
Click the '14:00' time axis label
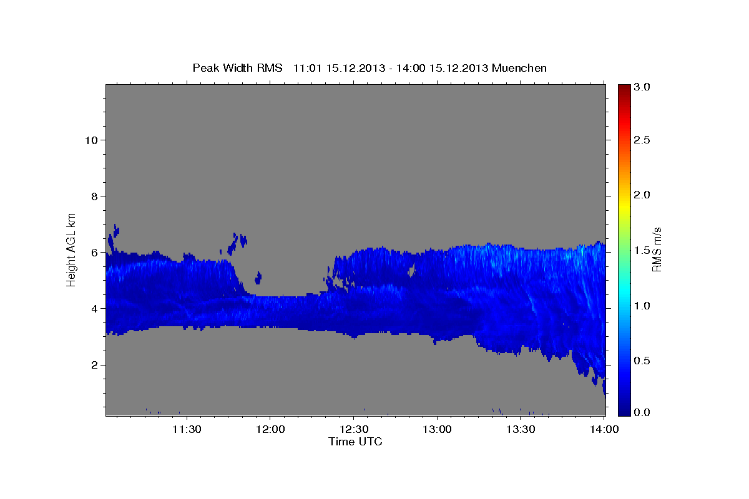click(x=604, y=429)
